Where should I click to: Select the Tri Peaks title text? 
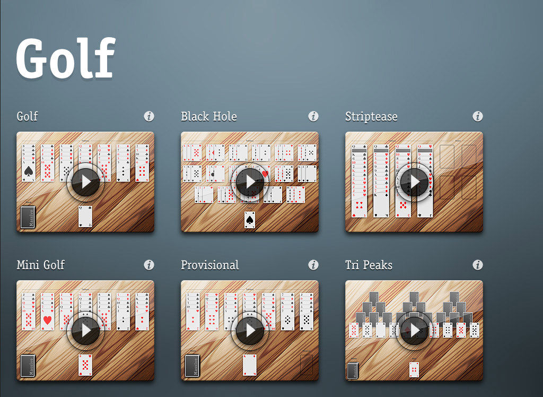(369, 265)
